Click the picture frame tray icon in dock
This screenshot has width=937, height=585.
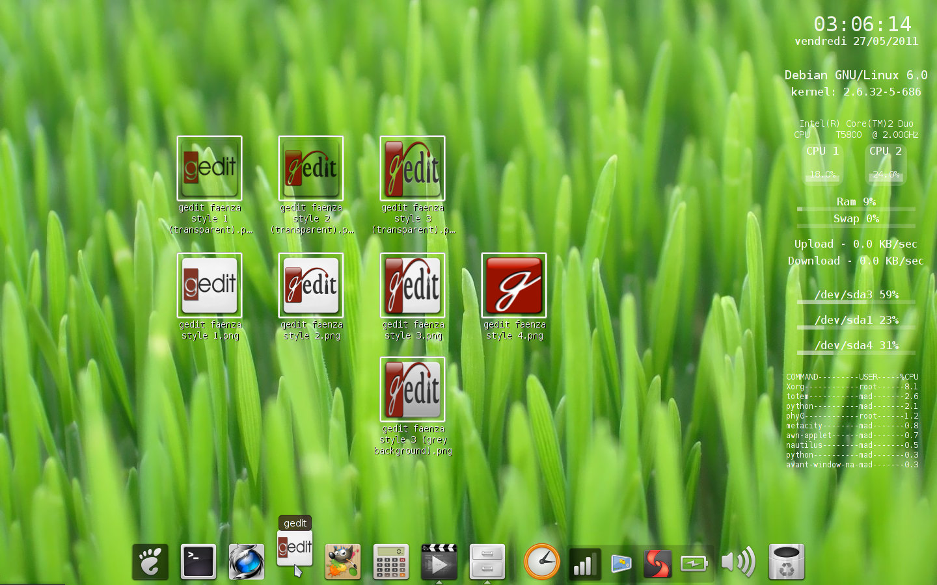click(x=621, y=563)
